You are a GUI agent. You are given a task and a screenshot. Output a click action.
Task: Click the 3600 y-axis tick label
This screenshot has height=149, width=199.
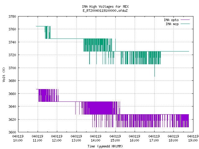click(x=12, y=132)
